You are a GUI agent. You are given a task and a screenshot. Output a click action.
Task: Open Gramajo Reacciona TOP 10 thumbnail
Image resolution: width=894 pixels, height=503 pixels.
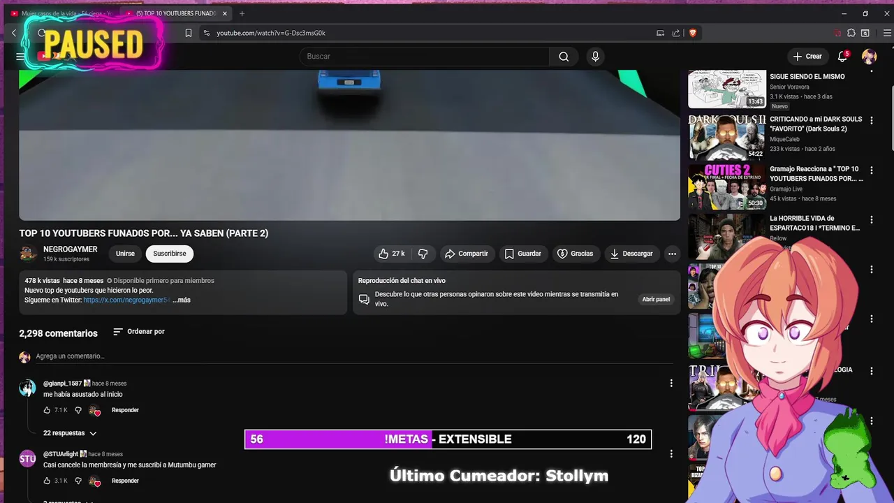[x=727, y=187]
